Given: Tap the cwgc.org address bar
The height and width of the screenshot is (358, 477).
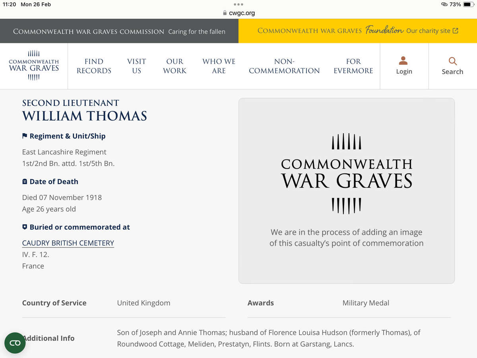Looking at the screenshot, I should 238,13.
